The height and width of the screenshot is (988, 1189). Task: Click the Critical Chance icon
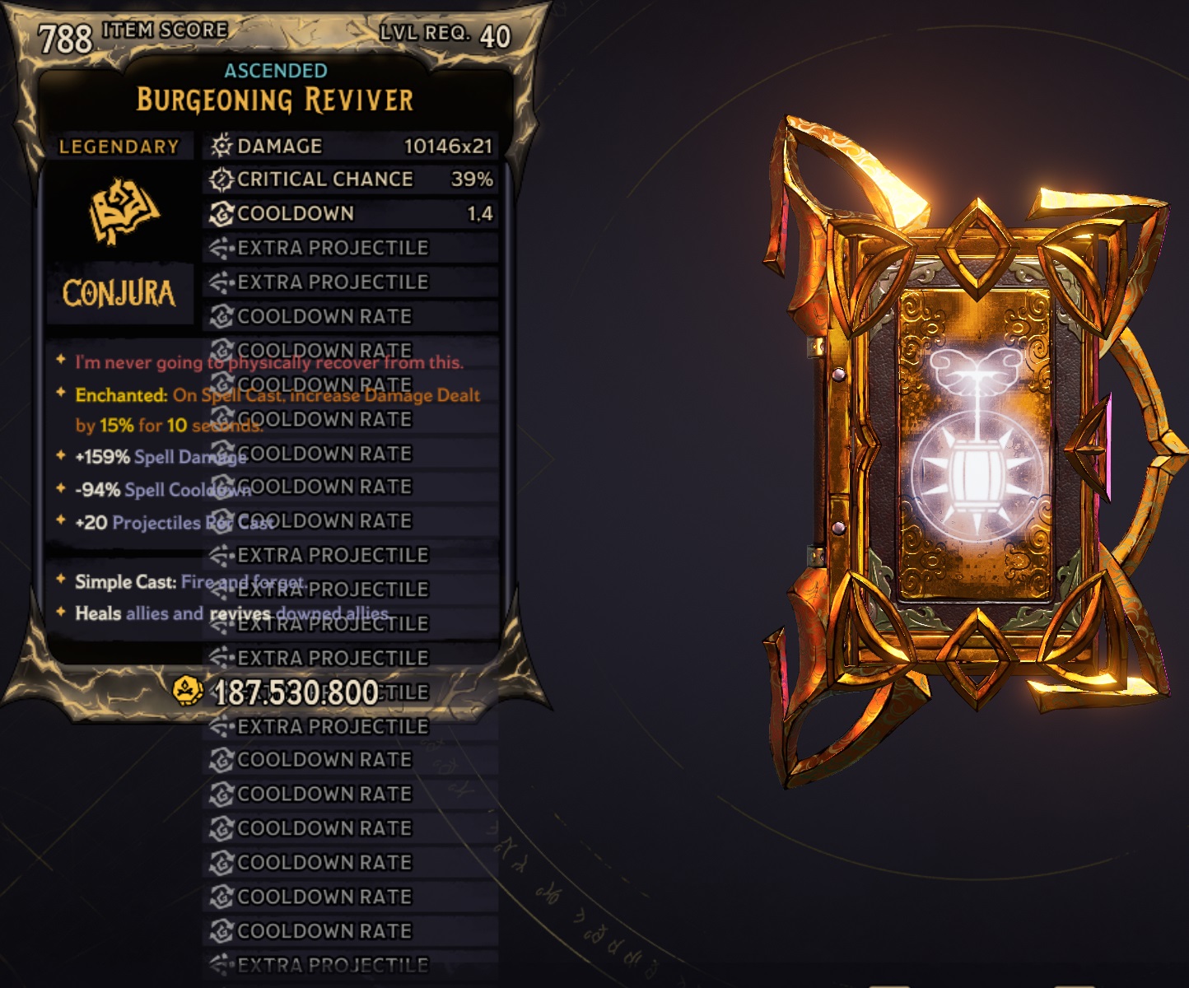click(221, 179)
